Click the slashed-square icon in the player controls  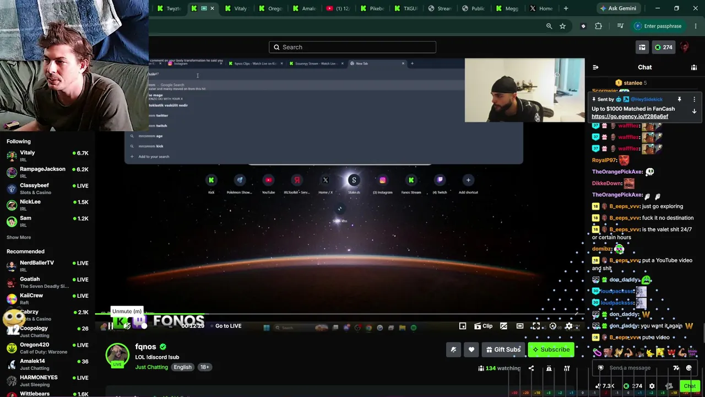click(x=503, y=326)
